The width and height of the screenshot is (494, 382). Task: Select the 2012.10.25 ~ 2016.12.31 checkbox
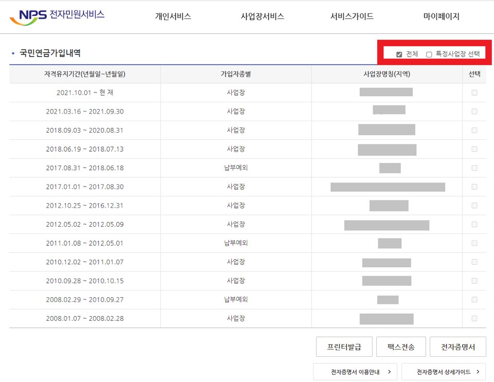(x=474, y=205)
